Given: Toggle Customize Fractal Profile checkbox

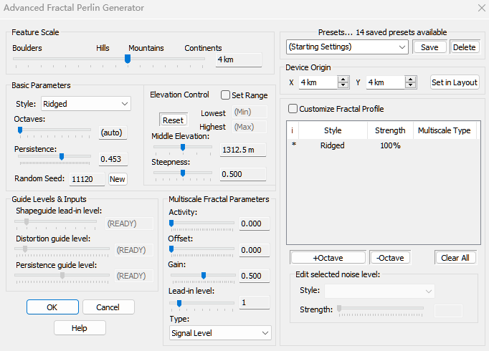Looking at the screenshot, I should pyautogui.click(x=293, y=109).
